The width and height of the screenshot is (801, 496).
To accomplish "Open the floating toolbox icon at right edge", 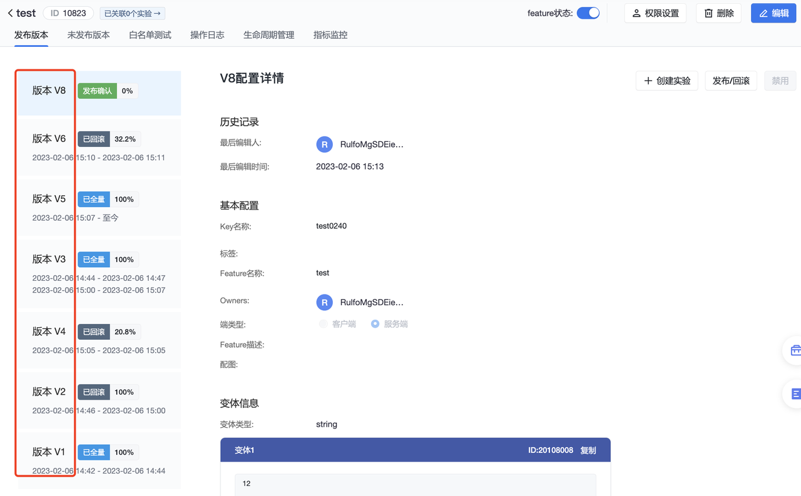I will click(x=795, y=350).
